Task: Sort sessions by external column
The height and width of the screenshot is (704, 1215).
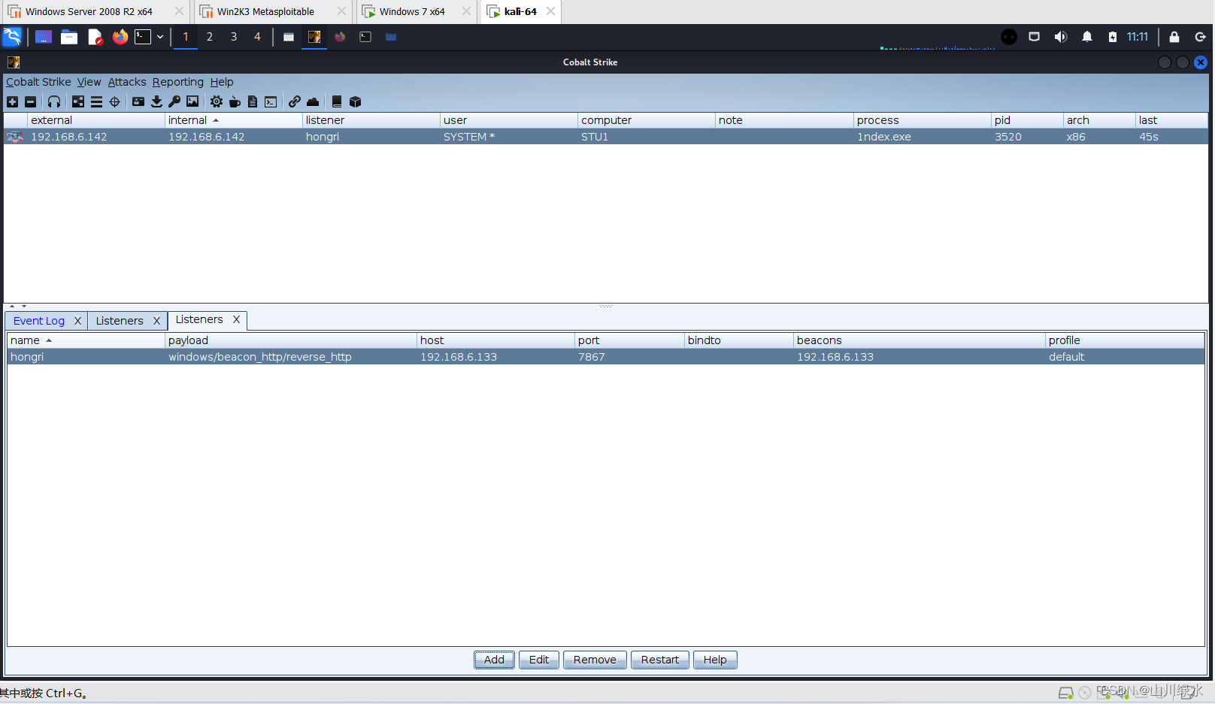Action: pos(95,120)
